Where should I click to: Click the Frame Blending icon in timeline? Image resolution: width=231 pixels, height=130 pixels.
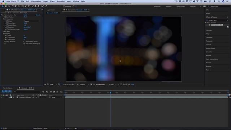tap(54, 92)
